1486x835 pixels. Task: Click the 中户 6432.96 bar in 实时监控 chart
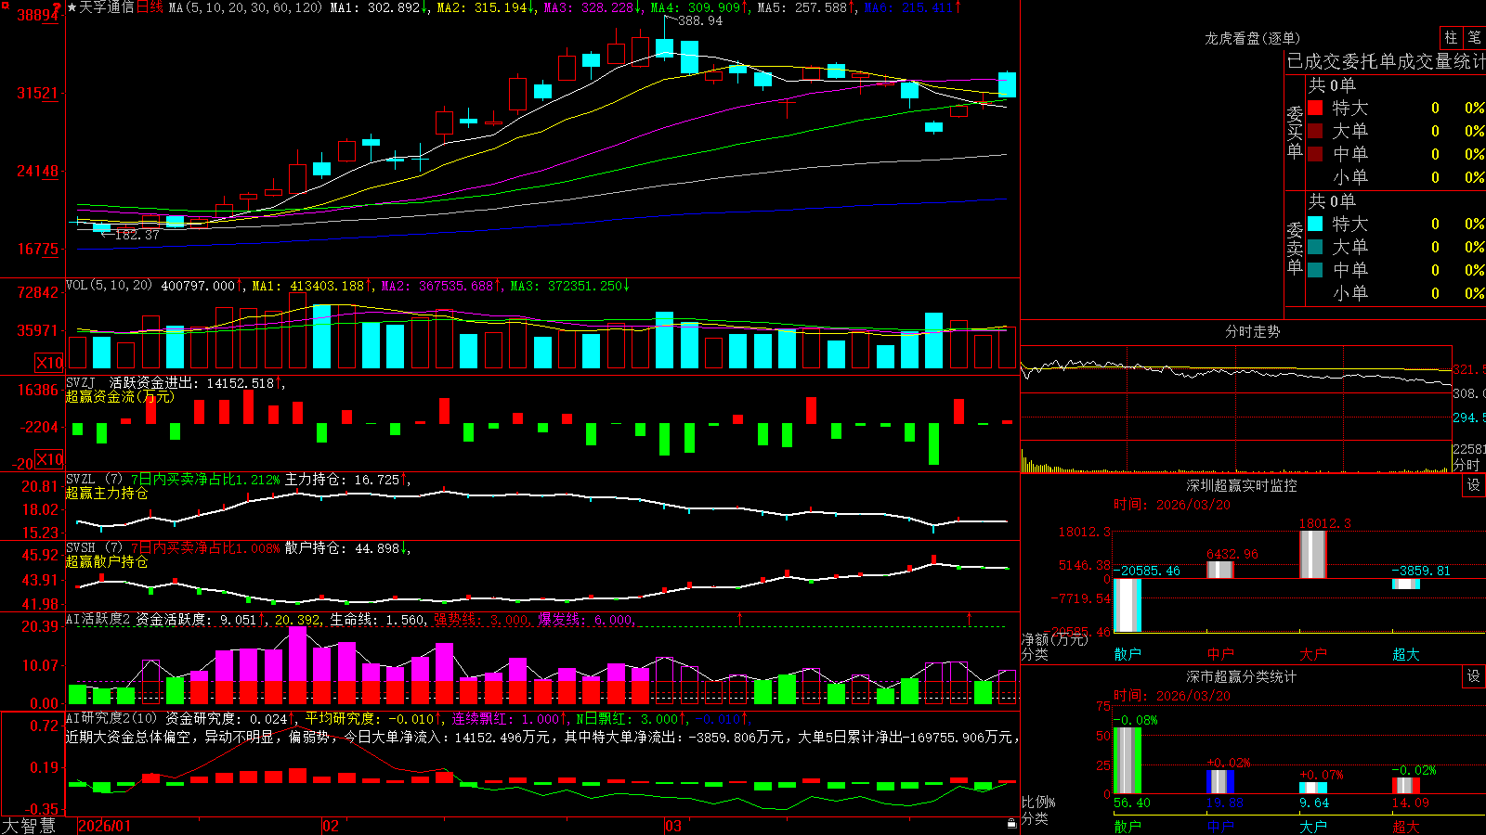point(1220,570)
